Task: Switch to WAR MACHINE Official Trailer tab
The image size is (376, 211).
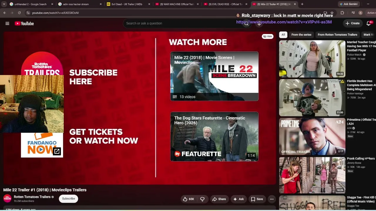Action: (176, 4)
